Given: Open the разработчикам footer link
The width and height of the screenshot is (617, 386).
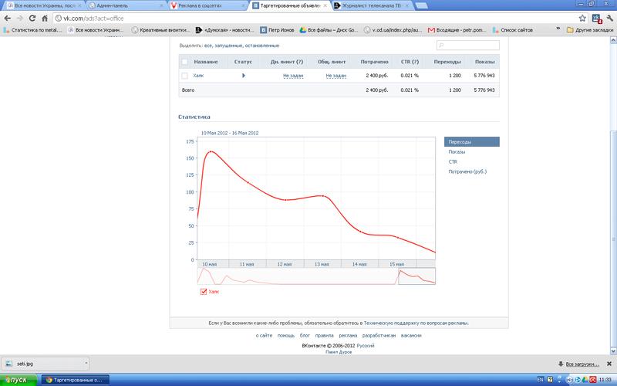Looking at the screenshot, I should point(379,336).
